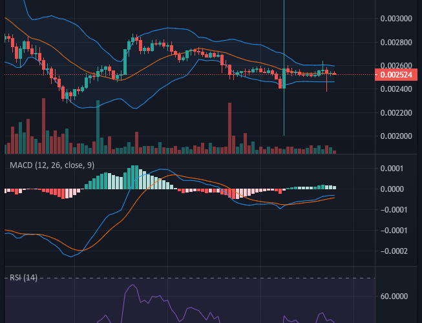Viewport: 422px width, 323px height.
Task: Click the tallest red volume bar on left
Action: (x=43, y=126)
